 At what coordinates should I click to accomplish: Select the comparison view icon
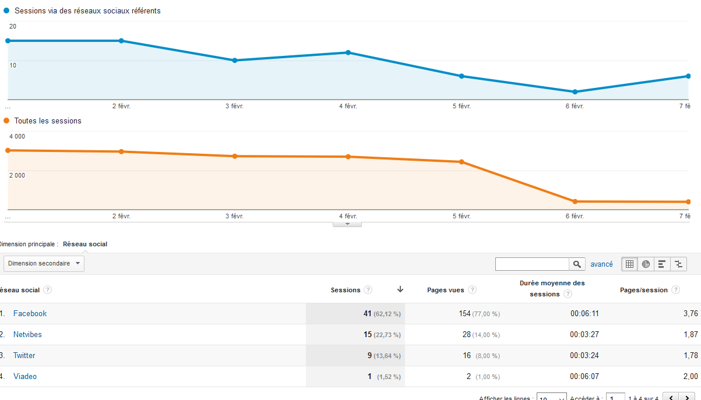[x=678, y=264]
